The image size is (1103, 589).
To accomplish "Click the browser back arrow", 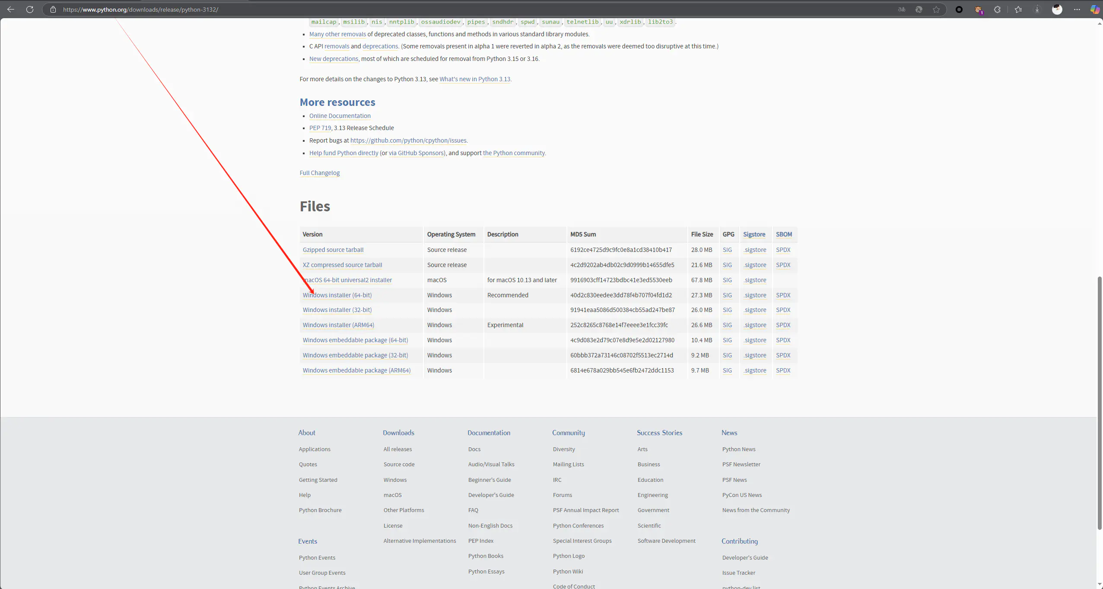I will (11, 9).
